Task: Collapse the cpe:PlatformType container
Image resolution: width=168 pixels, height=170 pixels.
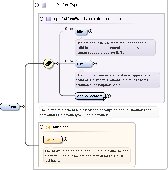Action: [x=37, y=5]
